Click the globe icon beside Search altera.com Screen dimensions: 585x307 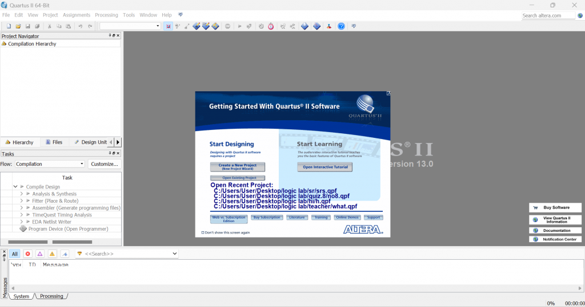coord(580,15)
